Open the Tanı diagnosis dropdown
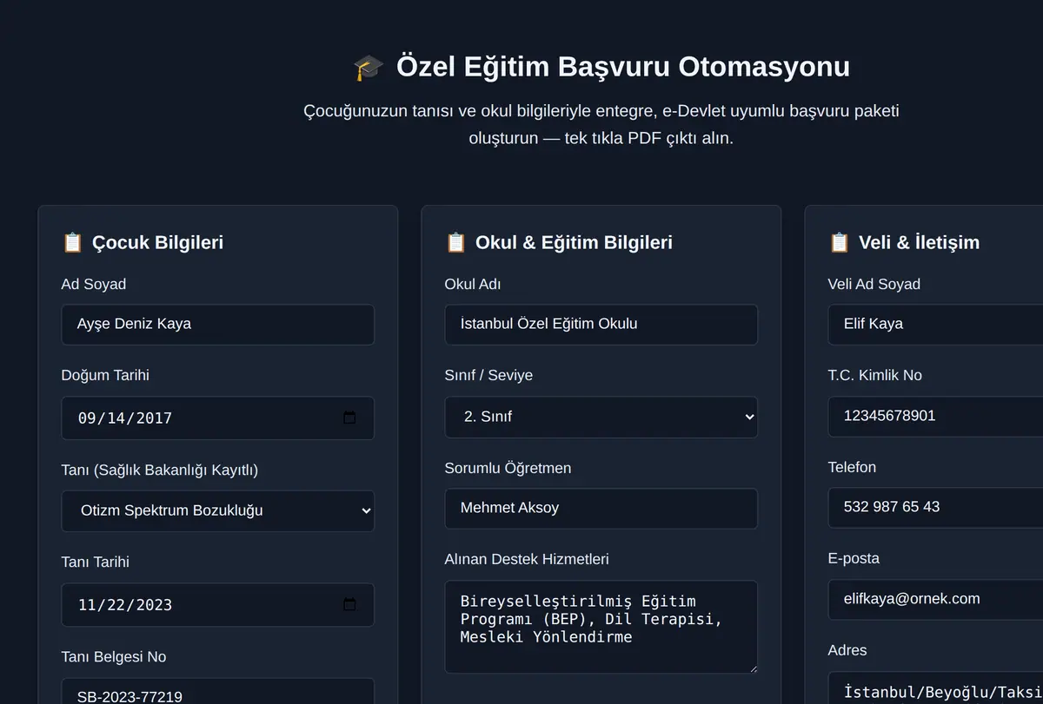 tap(218, 510)
